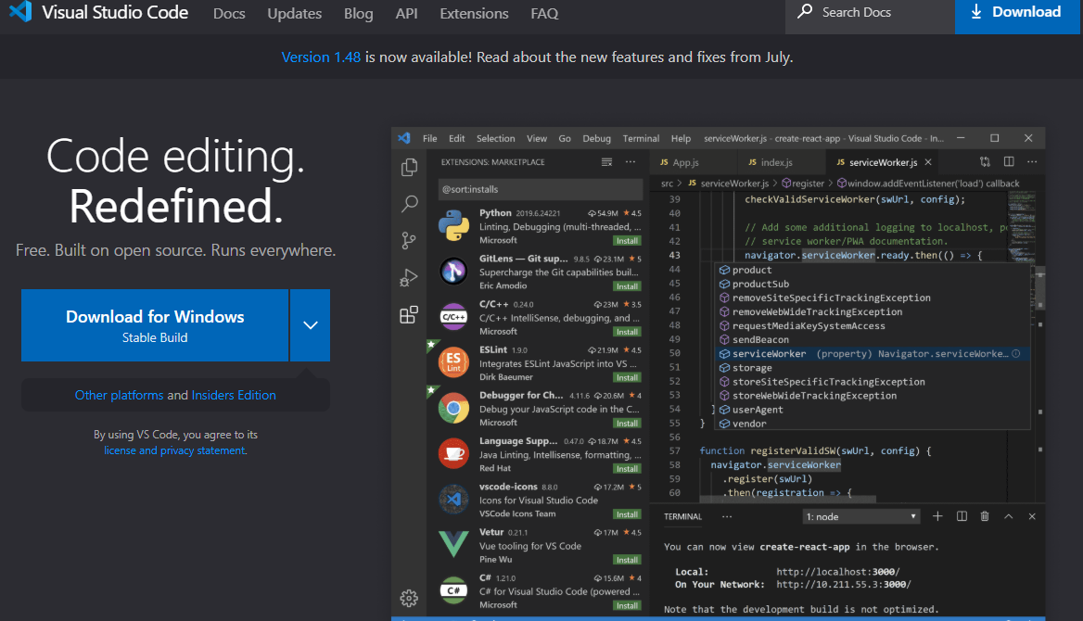Click the Debugger for Chrome icon
The height and width of the screenshot is (621, 1083).
pyautogui.click(x=453, y=408)
